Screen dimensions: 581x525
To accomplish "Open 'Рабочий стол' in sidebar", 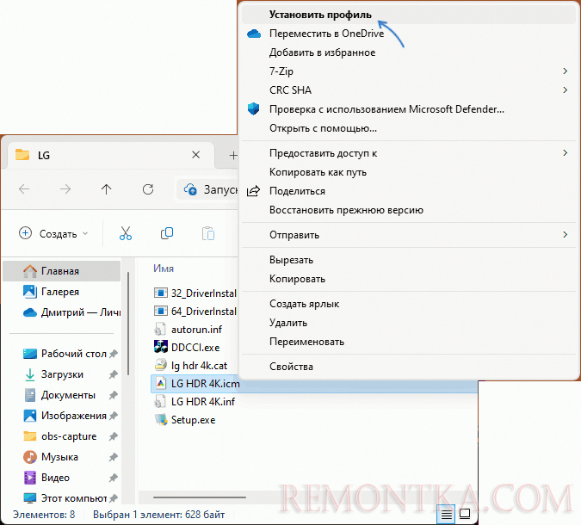I will (61, 354).
